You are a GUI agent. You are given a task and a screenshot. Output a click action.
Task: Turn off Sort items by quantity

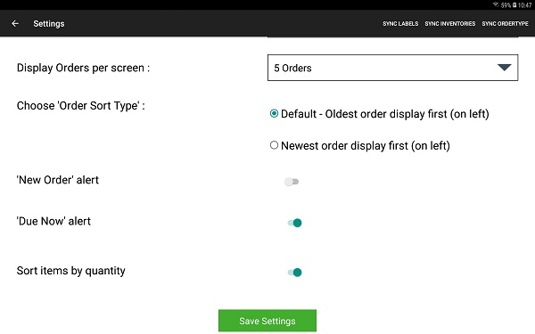coord(294,273)
